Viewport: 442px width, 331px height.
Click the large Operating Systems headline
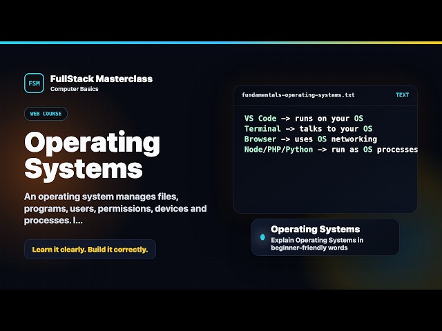[x=92, y=155]
